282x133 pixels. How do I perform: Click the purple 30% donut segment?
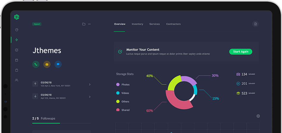tap(189, 80)
